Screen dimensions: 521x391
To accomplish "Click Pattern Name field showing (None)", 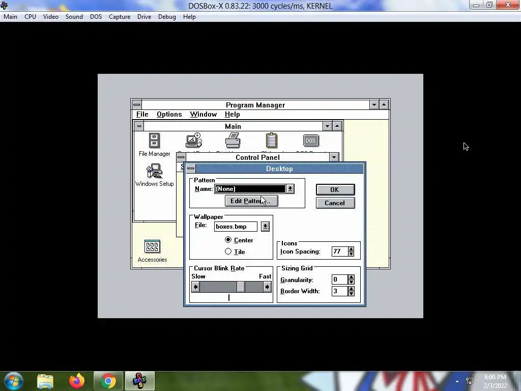I will 250,189.
